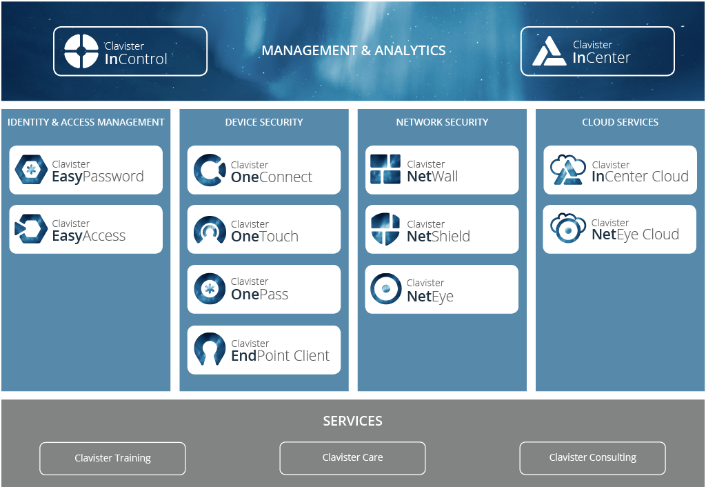Open the Clavister Consulting service button
This screenshot has height=487, width=706.
[592, 458]
